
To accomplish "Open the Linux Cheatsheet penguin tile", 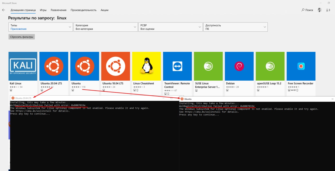I will (x=146, y=66).
